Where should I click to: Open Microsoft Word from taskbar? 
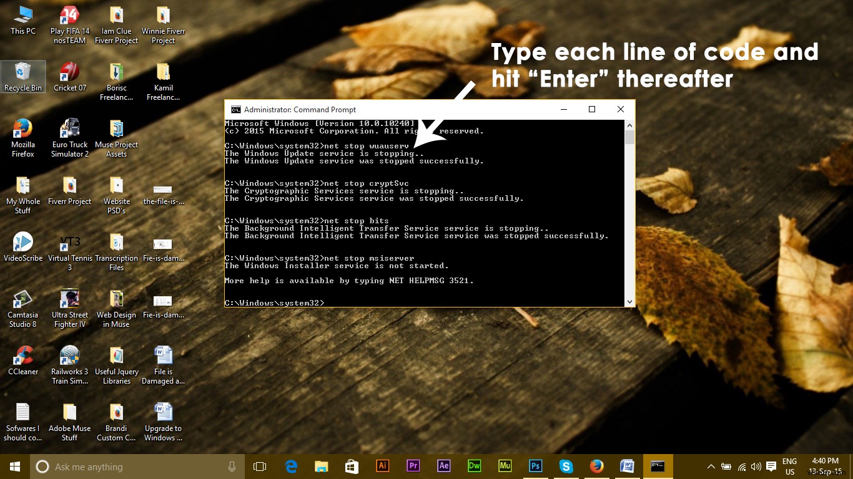pyautogui.click(x=628, y=467)
